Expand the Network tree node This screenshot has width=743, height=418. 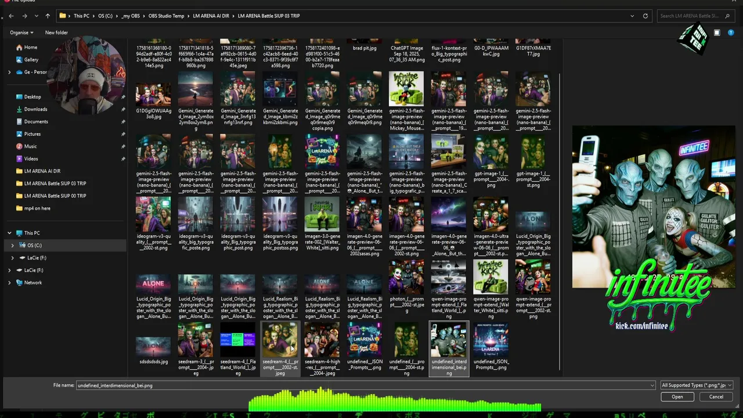pos(9,283)
